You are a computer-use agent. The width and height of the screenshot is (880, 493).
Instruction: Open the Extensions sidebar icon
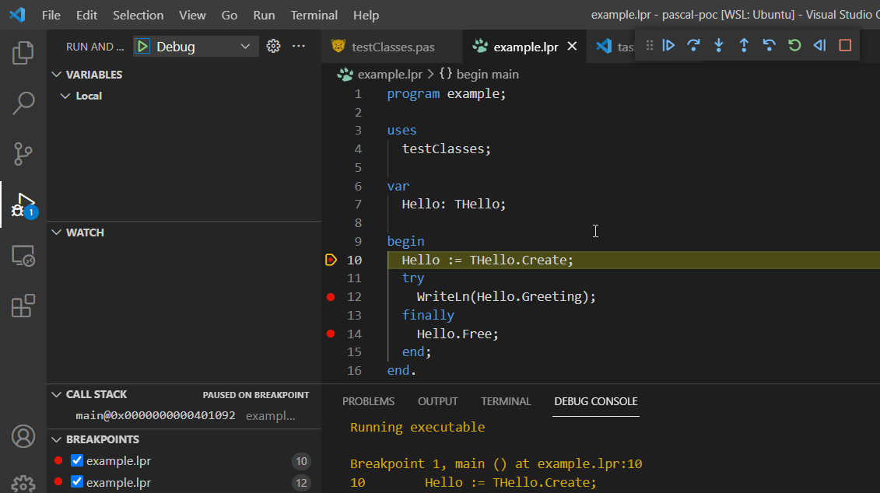[x=23, y=306]
